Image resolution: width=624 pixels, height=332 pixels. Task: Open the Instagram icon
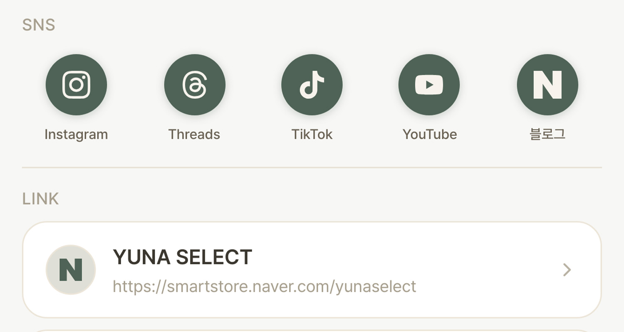coord(76,85)
